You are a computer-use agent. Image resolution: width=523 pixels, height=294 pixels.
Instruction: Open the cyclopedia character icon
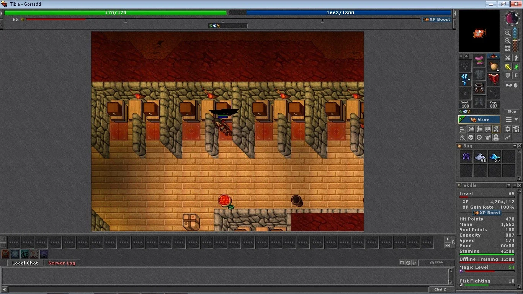click(x=496, y=137)
